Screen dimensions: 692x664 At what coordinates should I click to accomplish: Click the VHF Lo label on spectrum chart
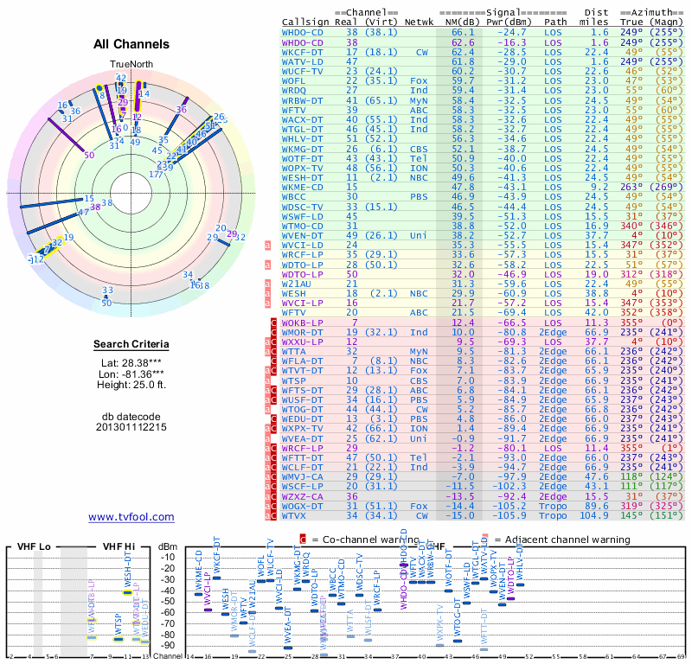click(x=34, y=546)
